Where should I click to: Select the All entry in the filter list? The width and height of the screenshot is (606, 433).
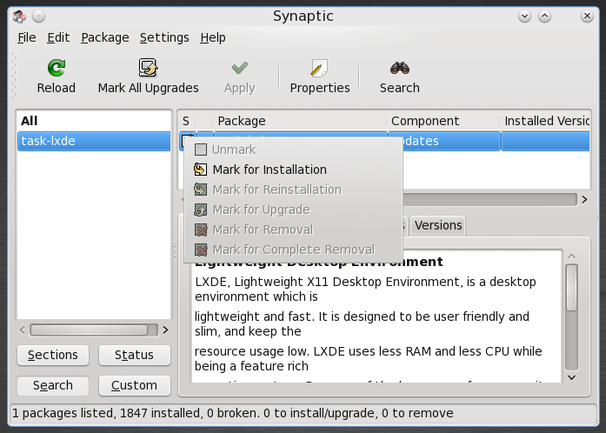(94, 121)
